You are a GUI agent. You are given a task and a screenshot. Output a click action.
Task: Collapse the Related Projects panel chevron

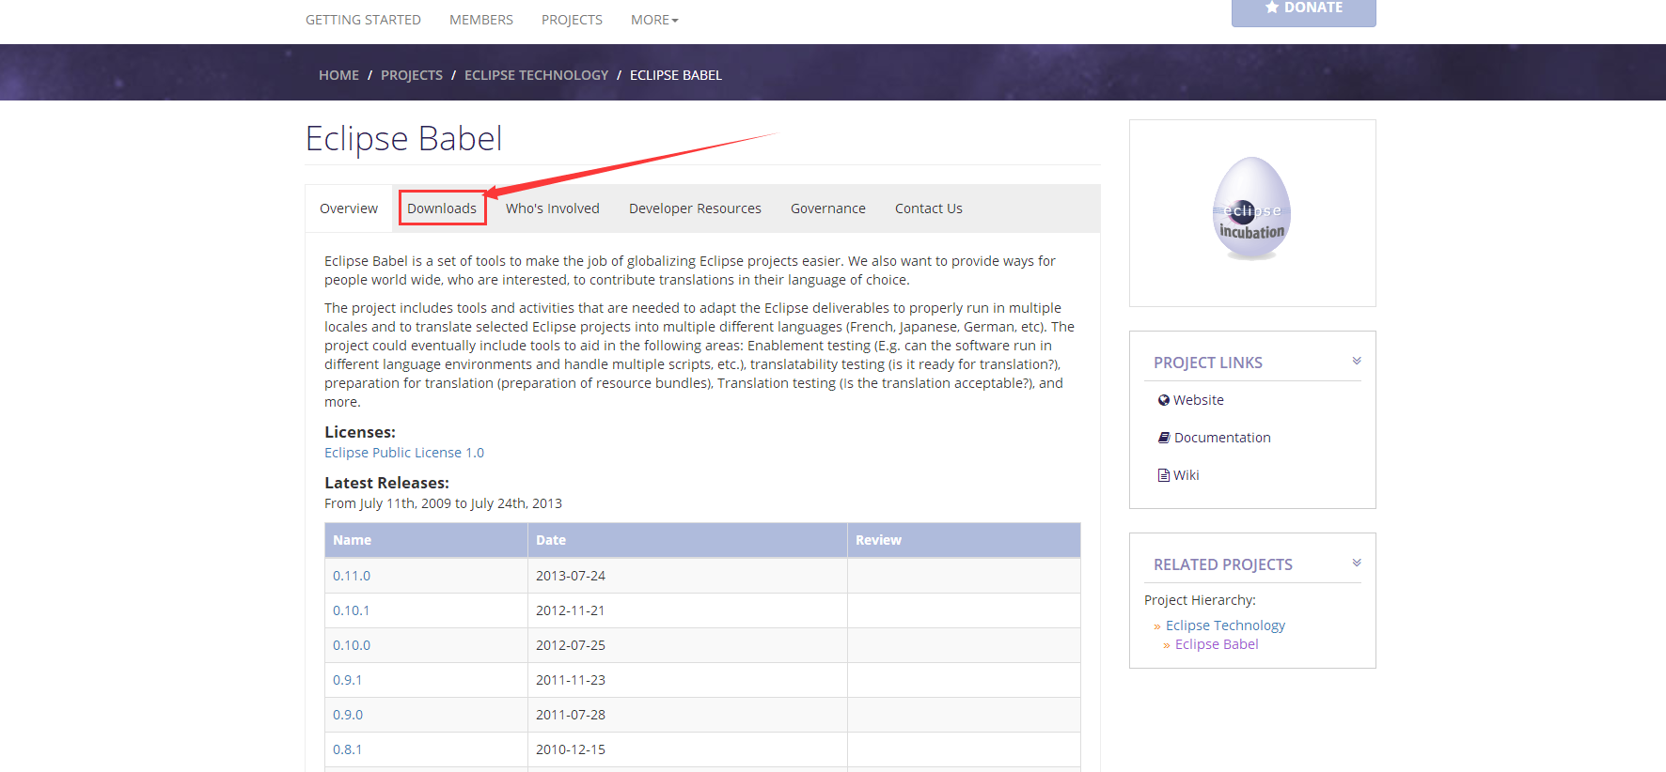click(1357, 563)
